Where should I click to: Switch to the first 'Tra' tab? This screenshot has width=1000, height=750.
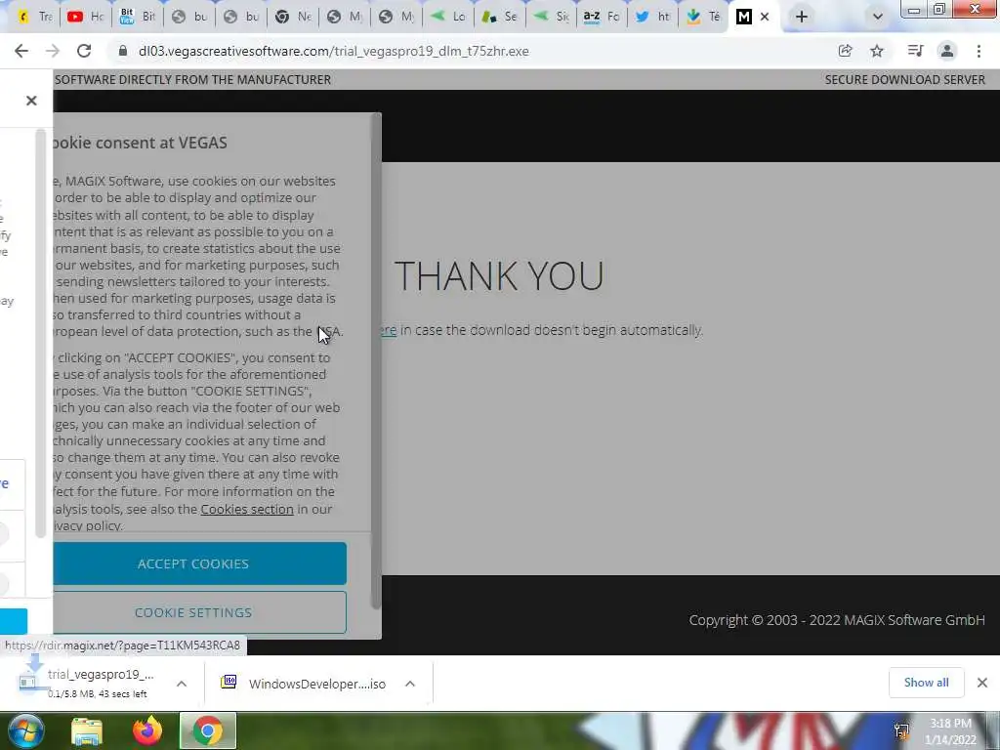coord(34,18)
